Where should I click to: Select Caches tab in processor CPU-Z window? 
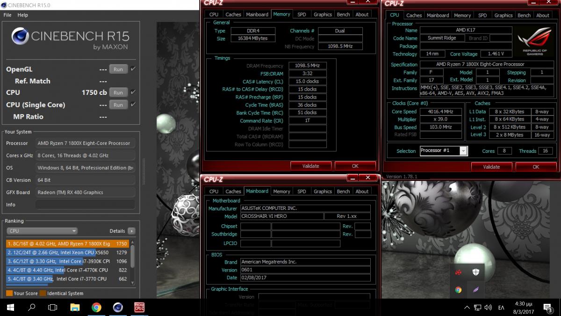(x=414, y=15)
